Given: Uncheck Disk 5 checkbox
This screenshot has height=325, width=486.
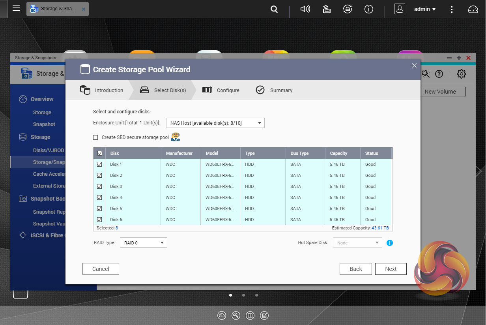Looking at the screenshot, I should [x=99, y=209].
